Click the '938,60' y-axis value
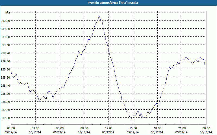217x135 pixels. (5, 77)
